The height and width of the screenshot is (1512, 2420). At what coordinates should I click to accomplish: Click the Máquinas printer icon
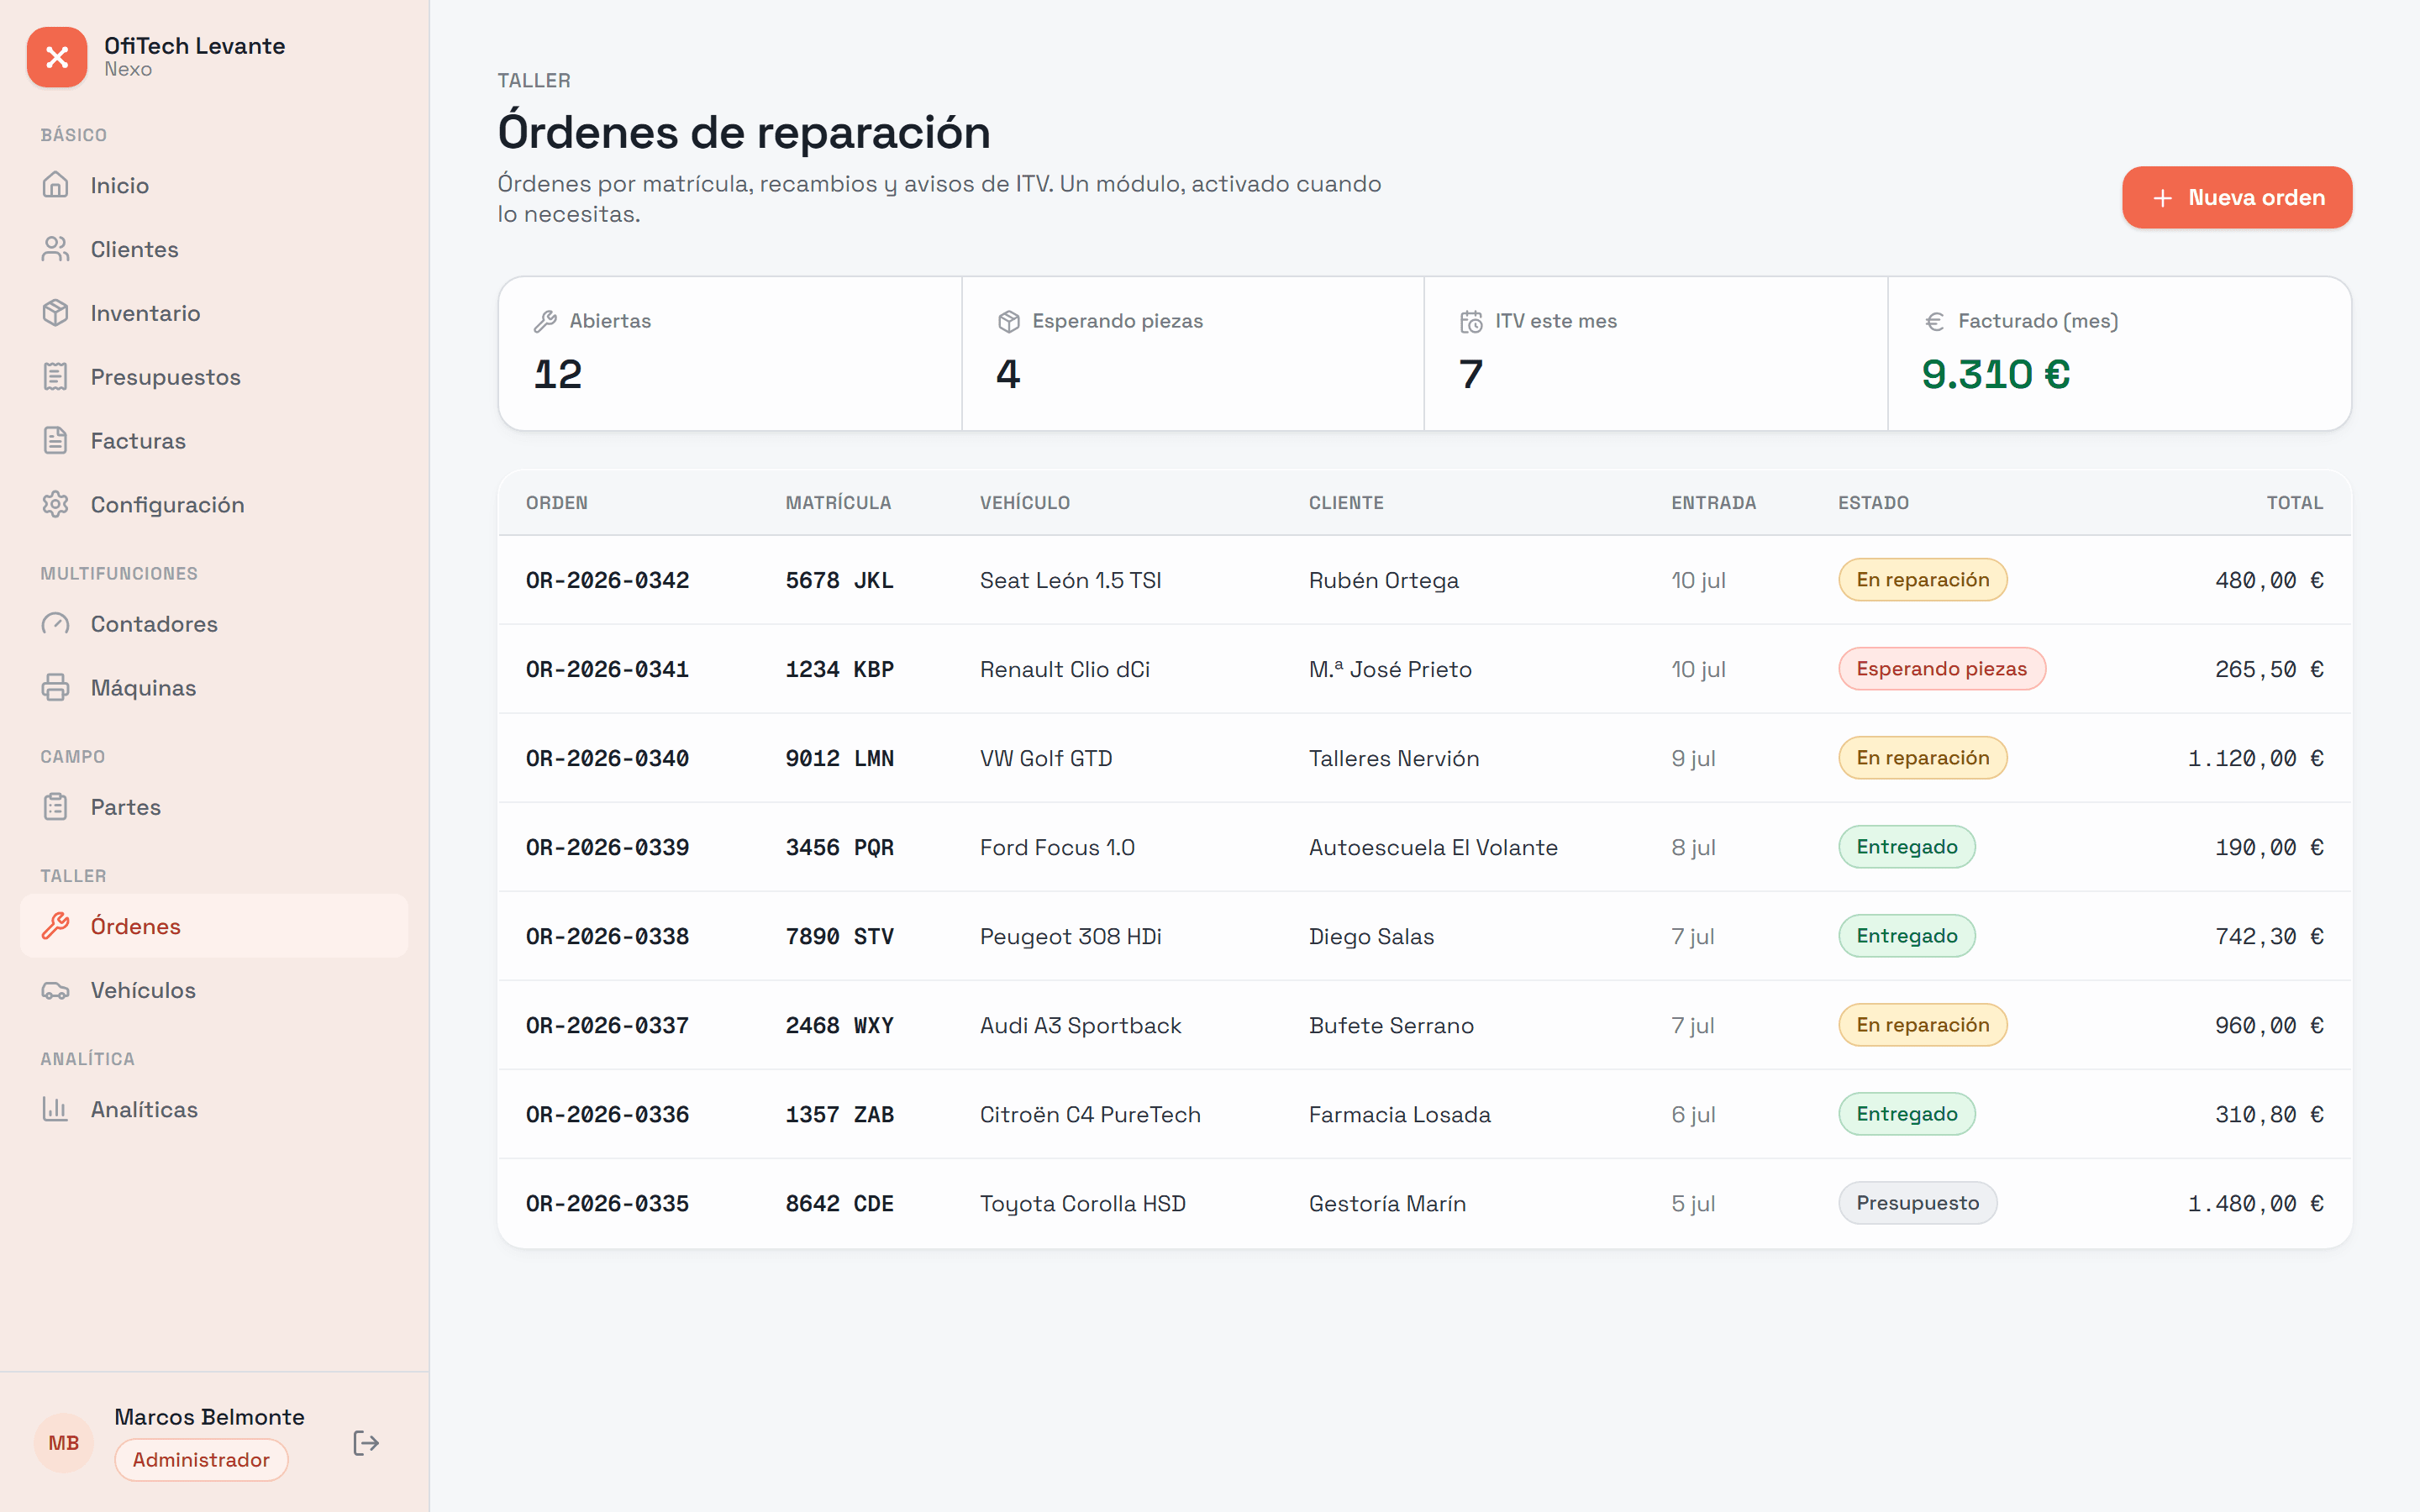(56, 688)
